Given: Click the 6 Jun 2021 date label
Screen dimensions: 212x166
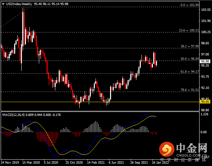Looking at the screenshot, I should [x=116, y=163].
